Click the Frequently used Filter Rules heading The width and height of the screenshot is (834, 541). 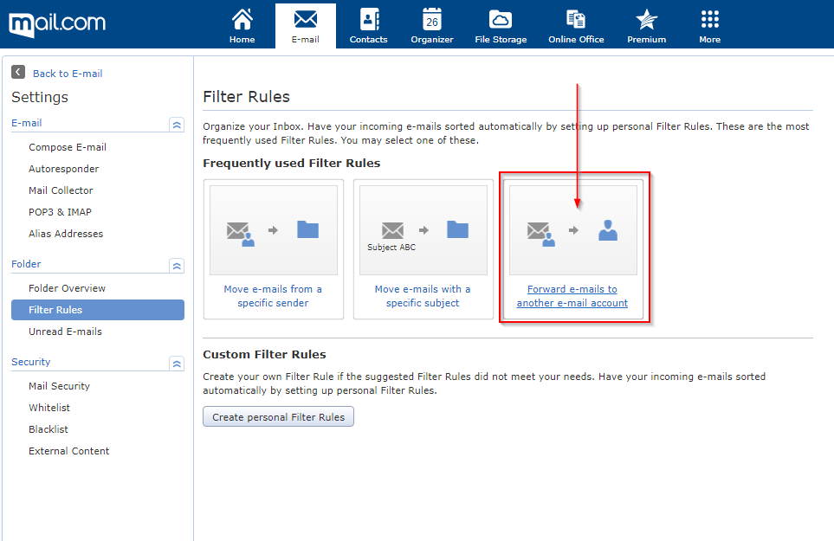pyautogui.click(x=292, y=163)
